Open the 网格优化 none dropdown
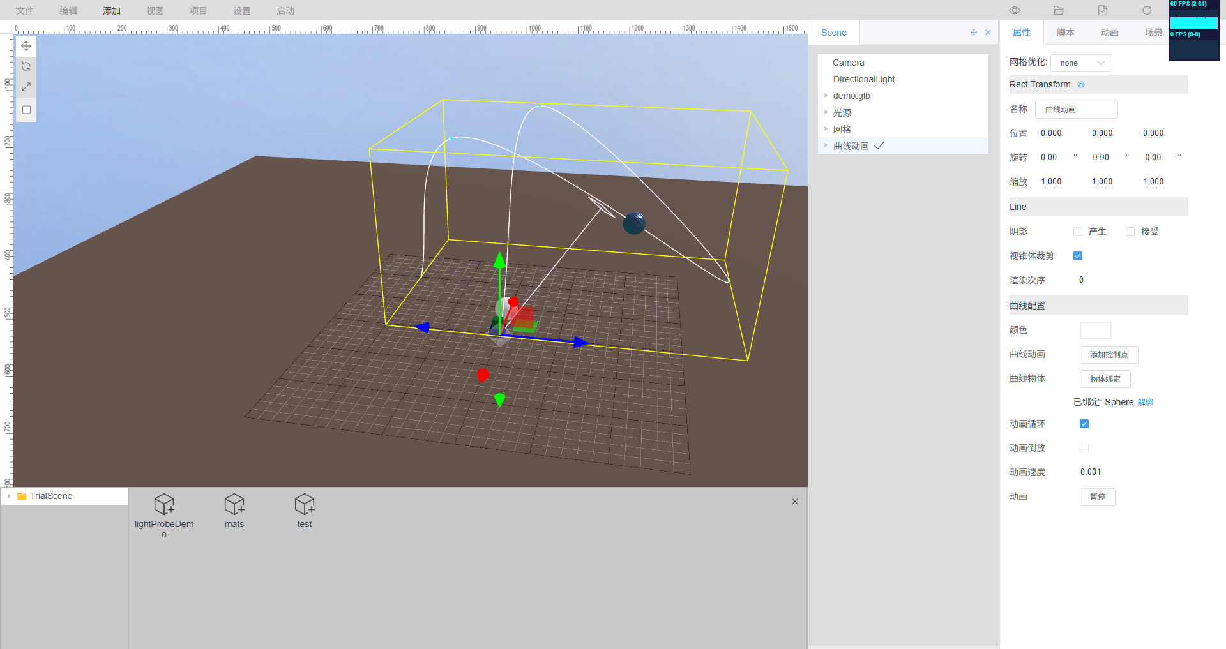 coord(1081,63)
